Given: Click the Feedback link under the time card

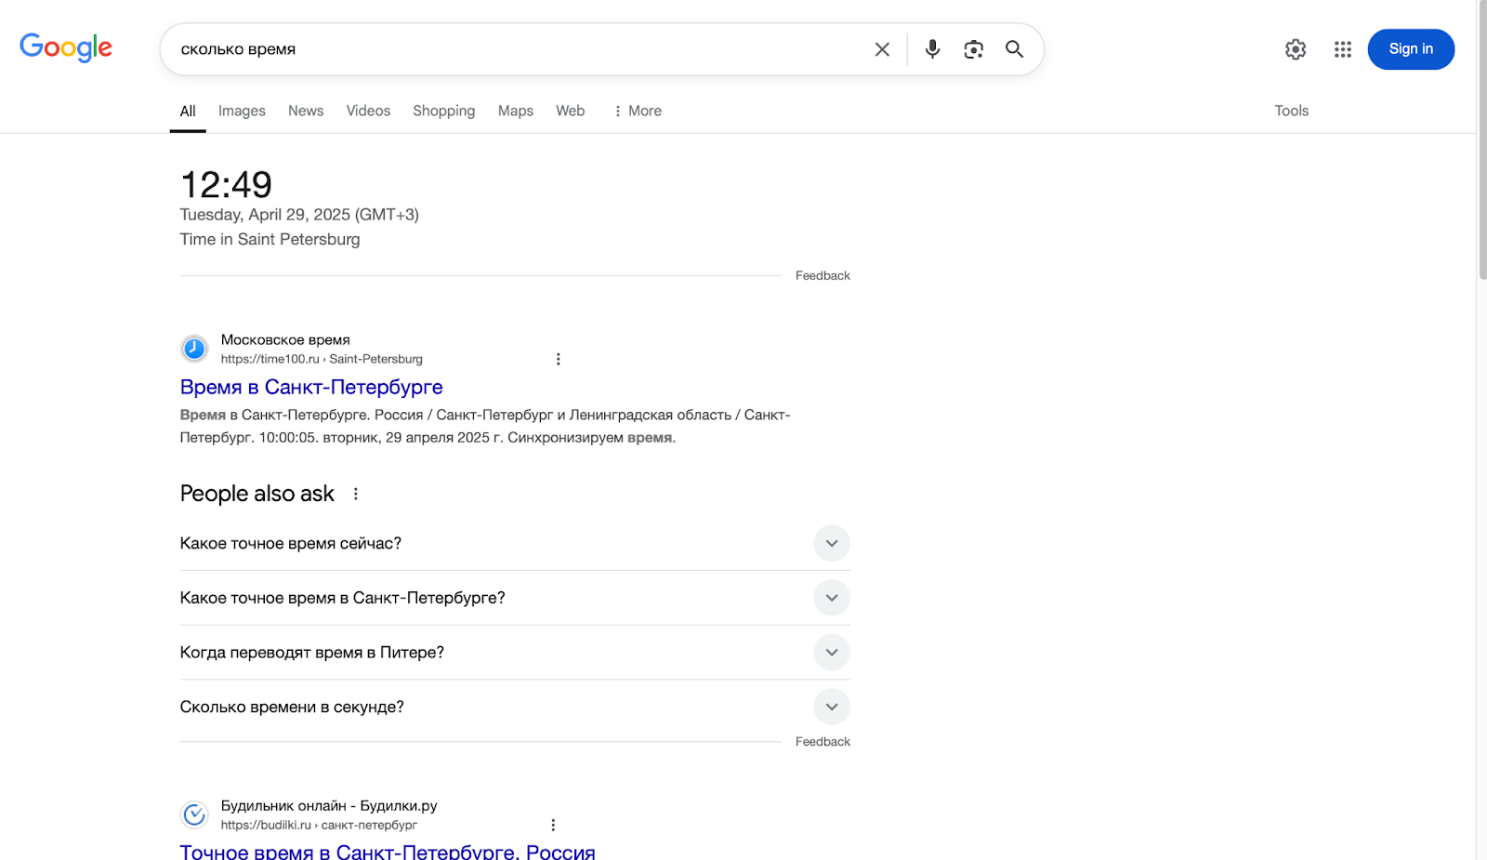Looking at the screenshot, I should [822, 275].
